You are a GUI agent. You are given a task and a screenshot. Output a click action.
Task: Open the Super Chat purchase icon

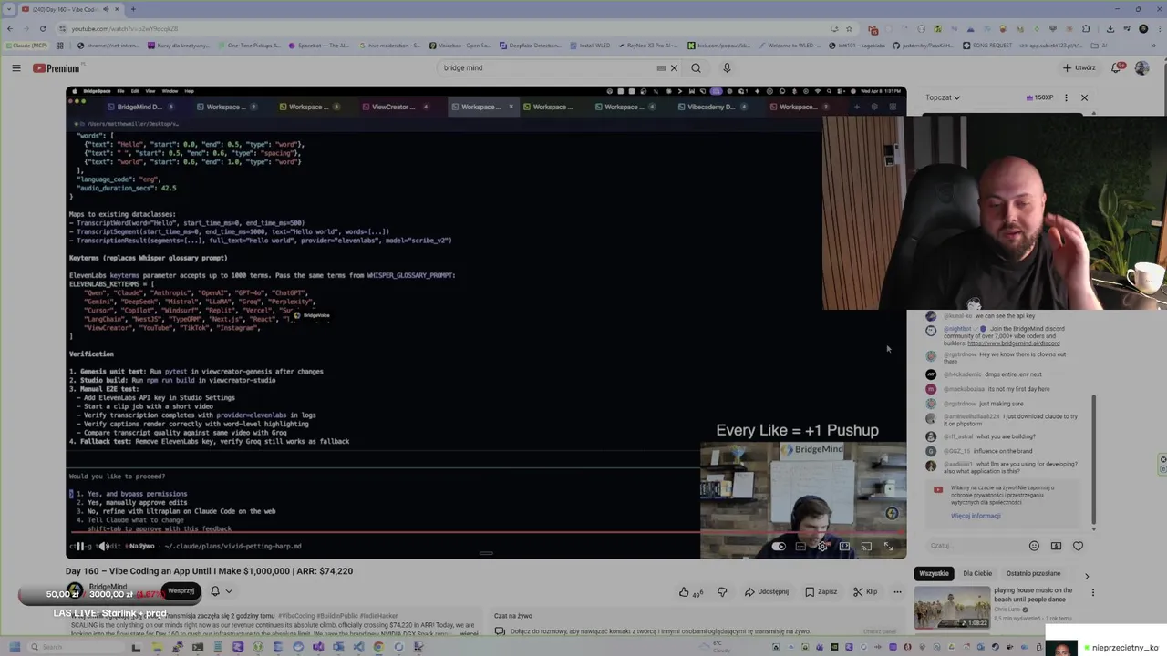click(x=1056, y=546)
